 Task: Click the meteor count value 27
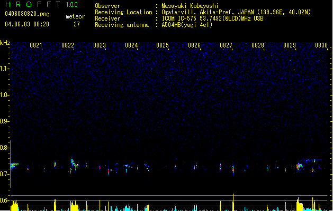tap(77, 24)
